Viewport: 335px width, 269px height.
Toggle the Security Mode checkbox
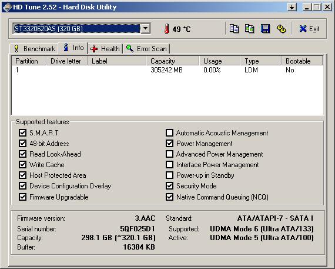tap(169, 186)
